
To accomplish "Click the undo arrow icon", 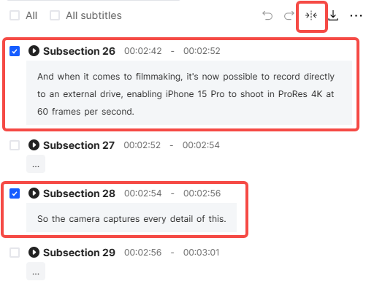I will [x=267, y=15].
